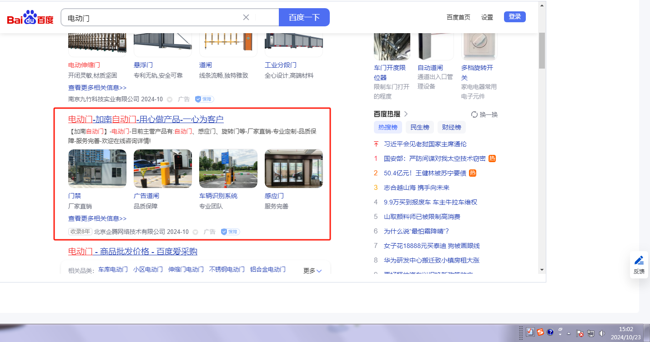Click the network connection tray icon
Screen dimensions: 650x342
pos(591,333)
